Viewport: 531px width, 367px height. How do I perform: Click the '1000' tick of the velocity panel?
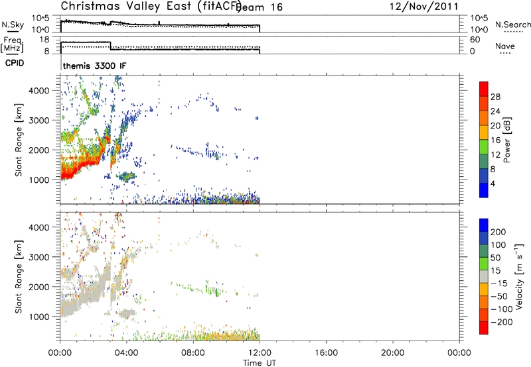38,317
